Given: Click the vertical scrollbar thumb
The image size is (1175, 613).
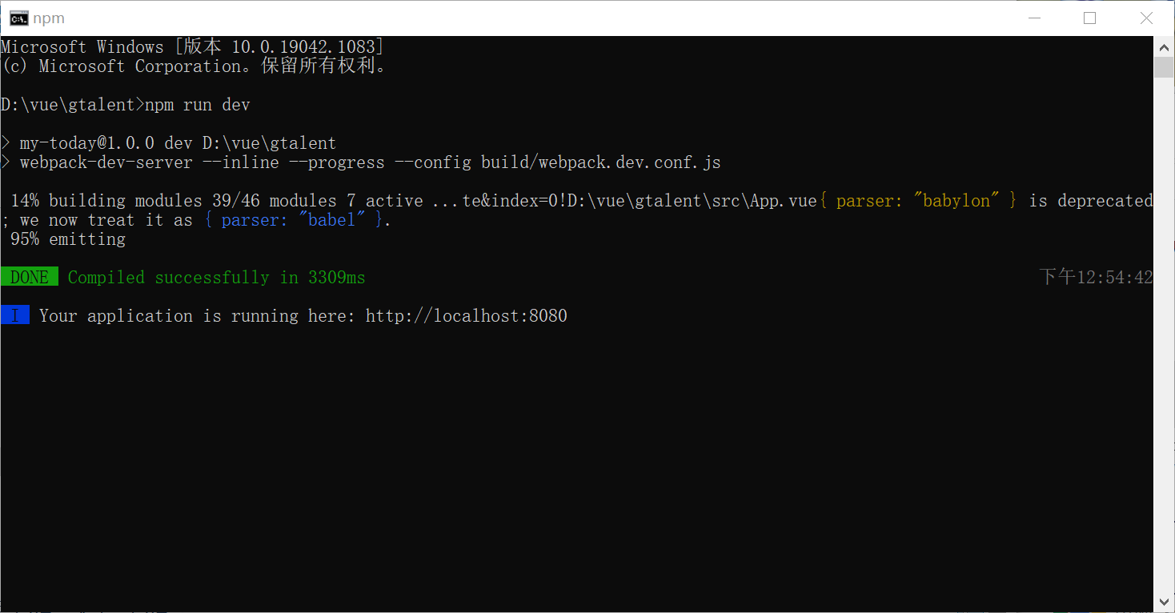Looking at the screenshot, I should [1164, 67].
